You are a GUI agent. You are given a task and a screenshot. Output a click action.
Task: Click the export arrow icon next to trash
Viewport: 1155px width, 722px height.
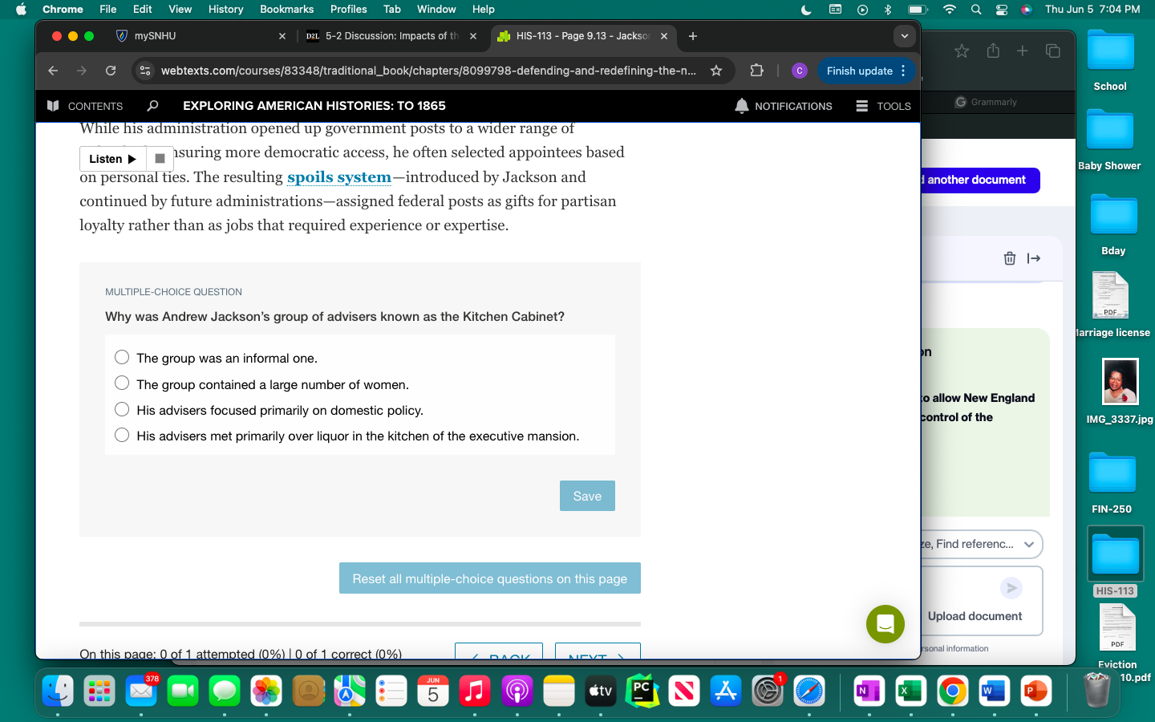coord(1034,258)
